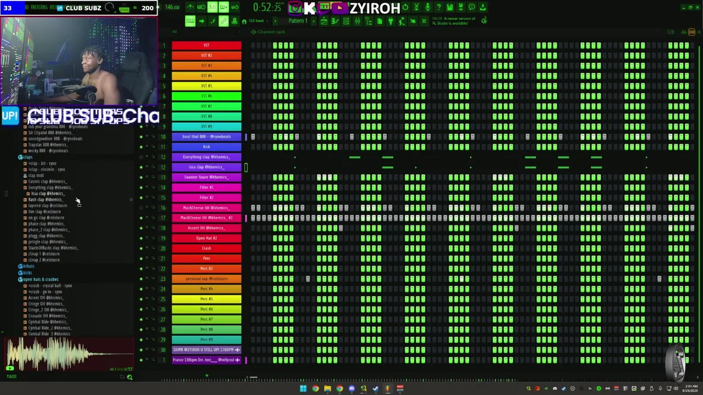Collapse the open hats & crashes folder
The height and width of the screenshot is (395, 703).
[38, 279]
